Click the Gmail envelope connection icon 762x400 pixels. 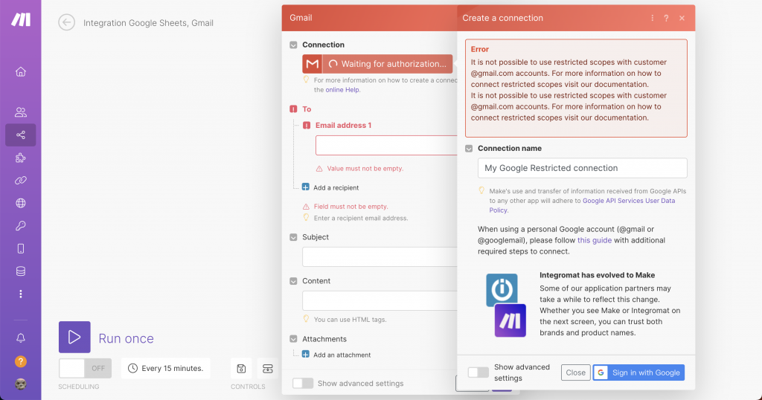pyautogui.click(x=312, y=64)
